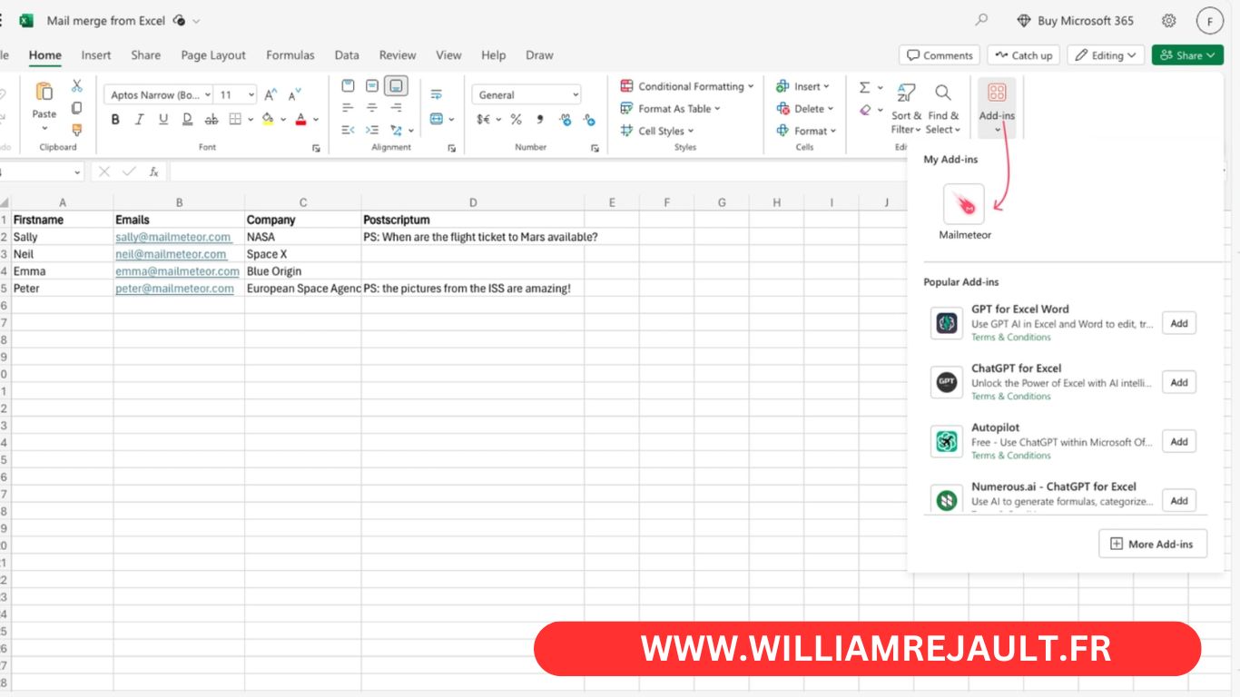Click the Middle Align icon
This screenshot has height=697, width=1240.
(x=371, y=86)
